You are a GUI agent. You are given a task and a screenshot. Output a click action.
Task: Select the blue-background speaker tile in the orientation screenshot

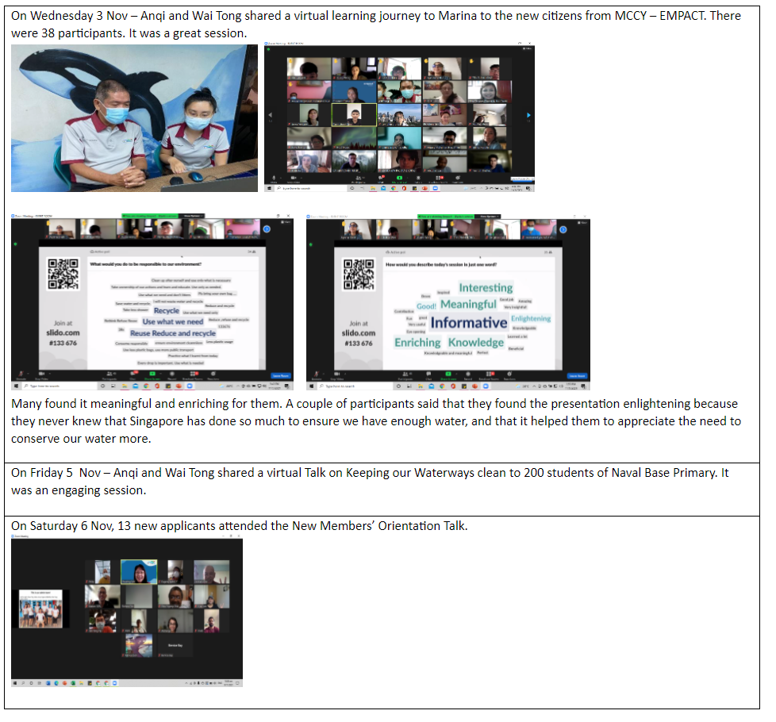tap(139, 572)
